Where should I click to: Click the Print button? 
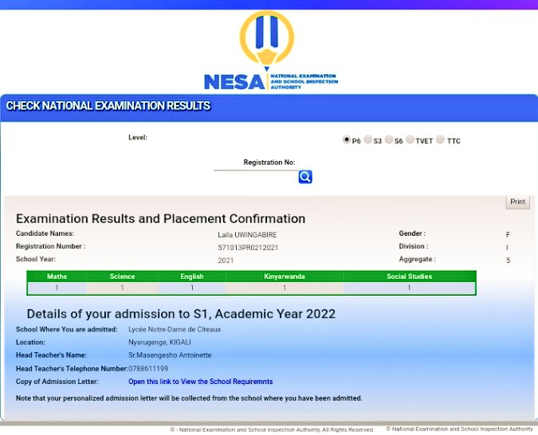(x=517, y=202)
